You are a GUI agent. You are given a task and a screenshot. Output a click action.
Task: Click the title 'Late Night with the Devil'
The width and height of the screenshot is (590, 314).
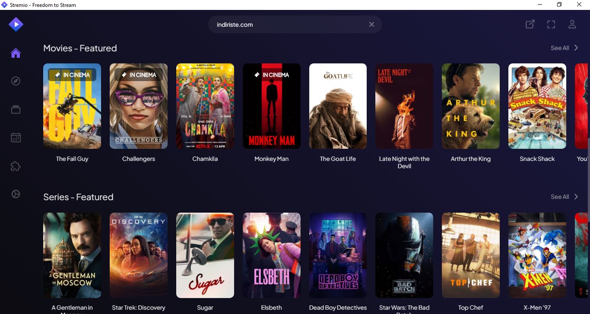coord(404,162)
